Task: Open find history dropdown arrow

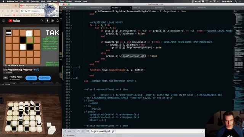Action: pos(202,131)
